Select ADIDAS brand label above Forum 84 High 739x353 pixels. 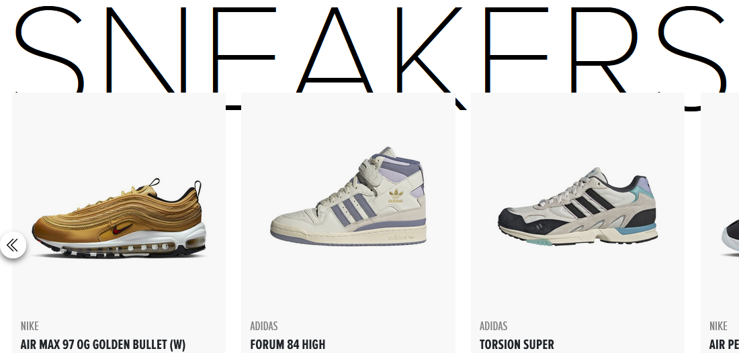[264, 325]
